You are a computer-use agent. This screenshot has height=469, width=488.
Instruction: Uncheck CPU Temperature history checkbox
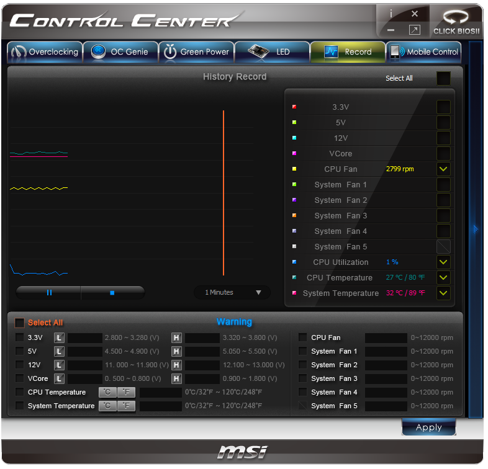443,278
